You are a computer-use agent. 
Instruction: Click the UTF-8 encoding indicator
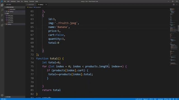click(x=151, y=99)
